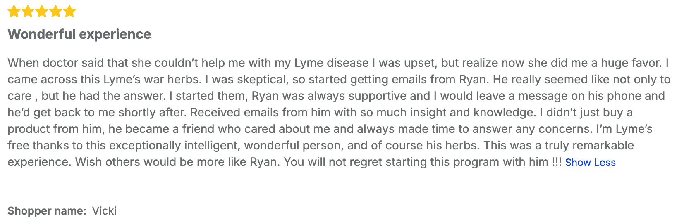This screenshot has width=684, height=222.
Task: Collapse the review with Show Less
Action: [x=590, y=163]
